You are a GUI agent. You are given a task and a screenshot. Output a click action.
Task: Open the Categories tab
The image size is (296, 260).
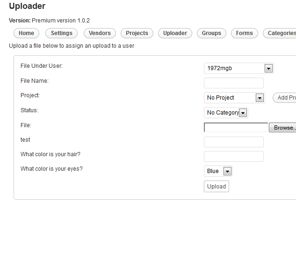point(280,33)
